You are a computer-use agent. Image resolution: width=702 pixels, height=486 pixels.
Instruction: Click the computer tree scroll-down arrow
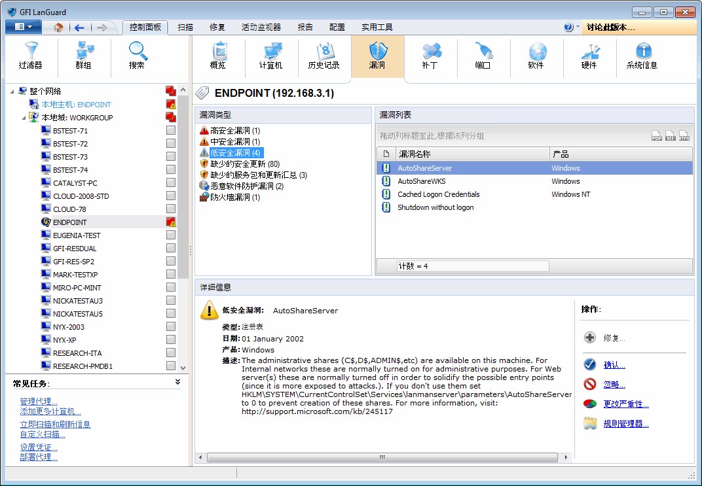[183, 368]
